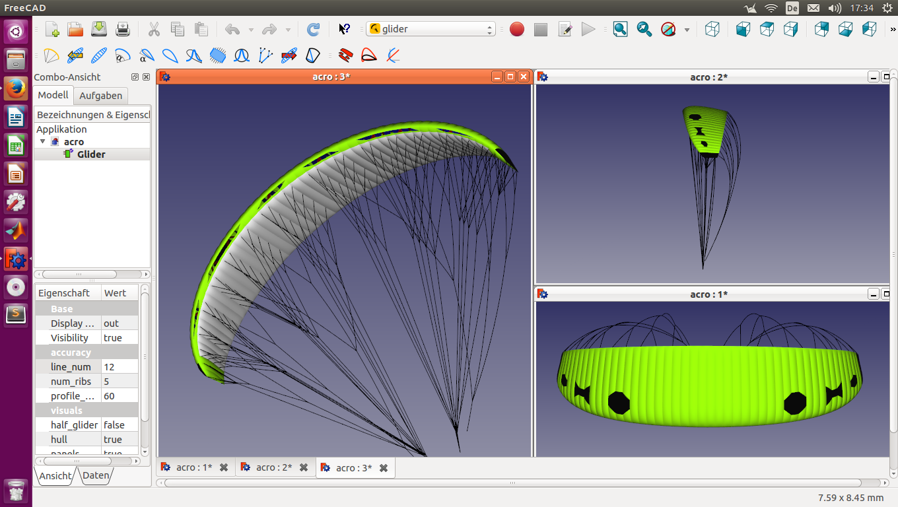
Task: Float the Combo-Ansicht panel
Action: [135, 77]
